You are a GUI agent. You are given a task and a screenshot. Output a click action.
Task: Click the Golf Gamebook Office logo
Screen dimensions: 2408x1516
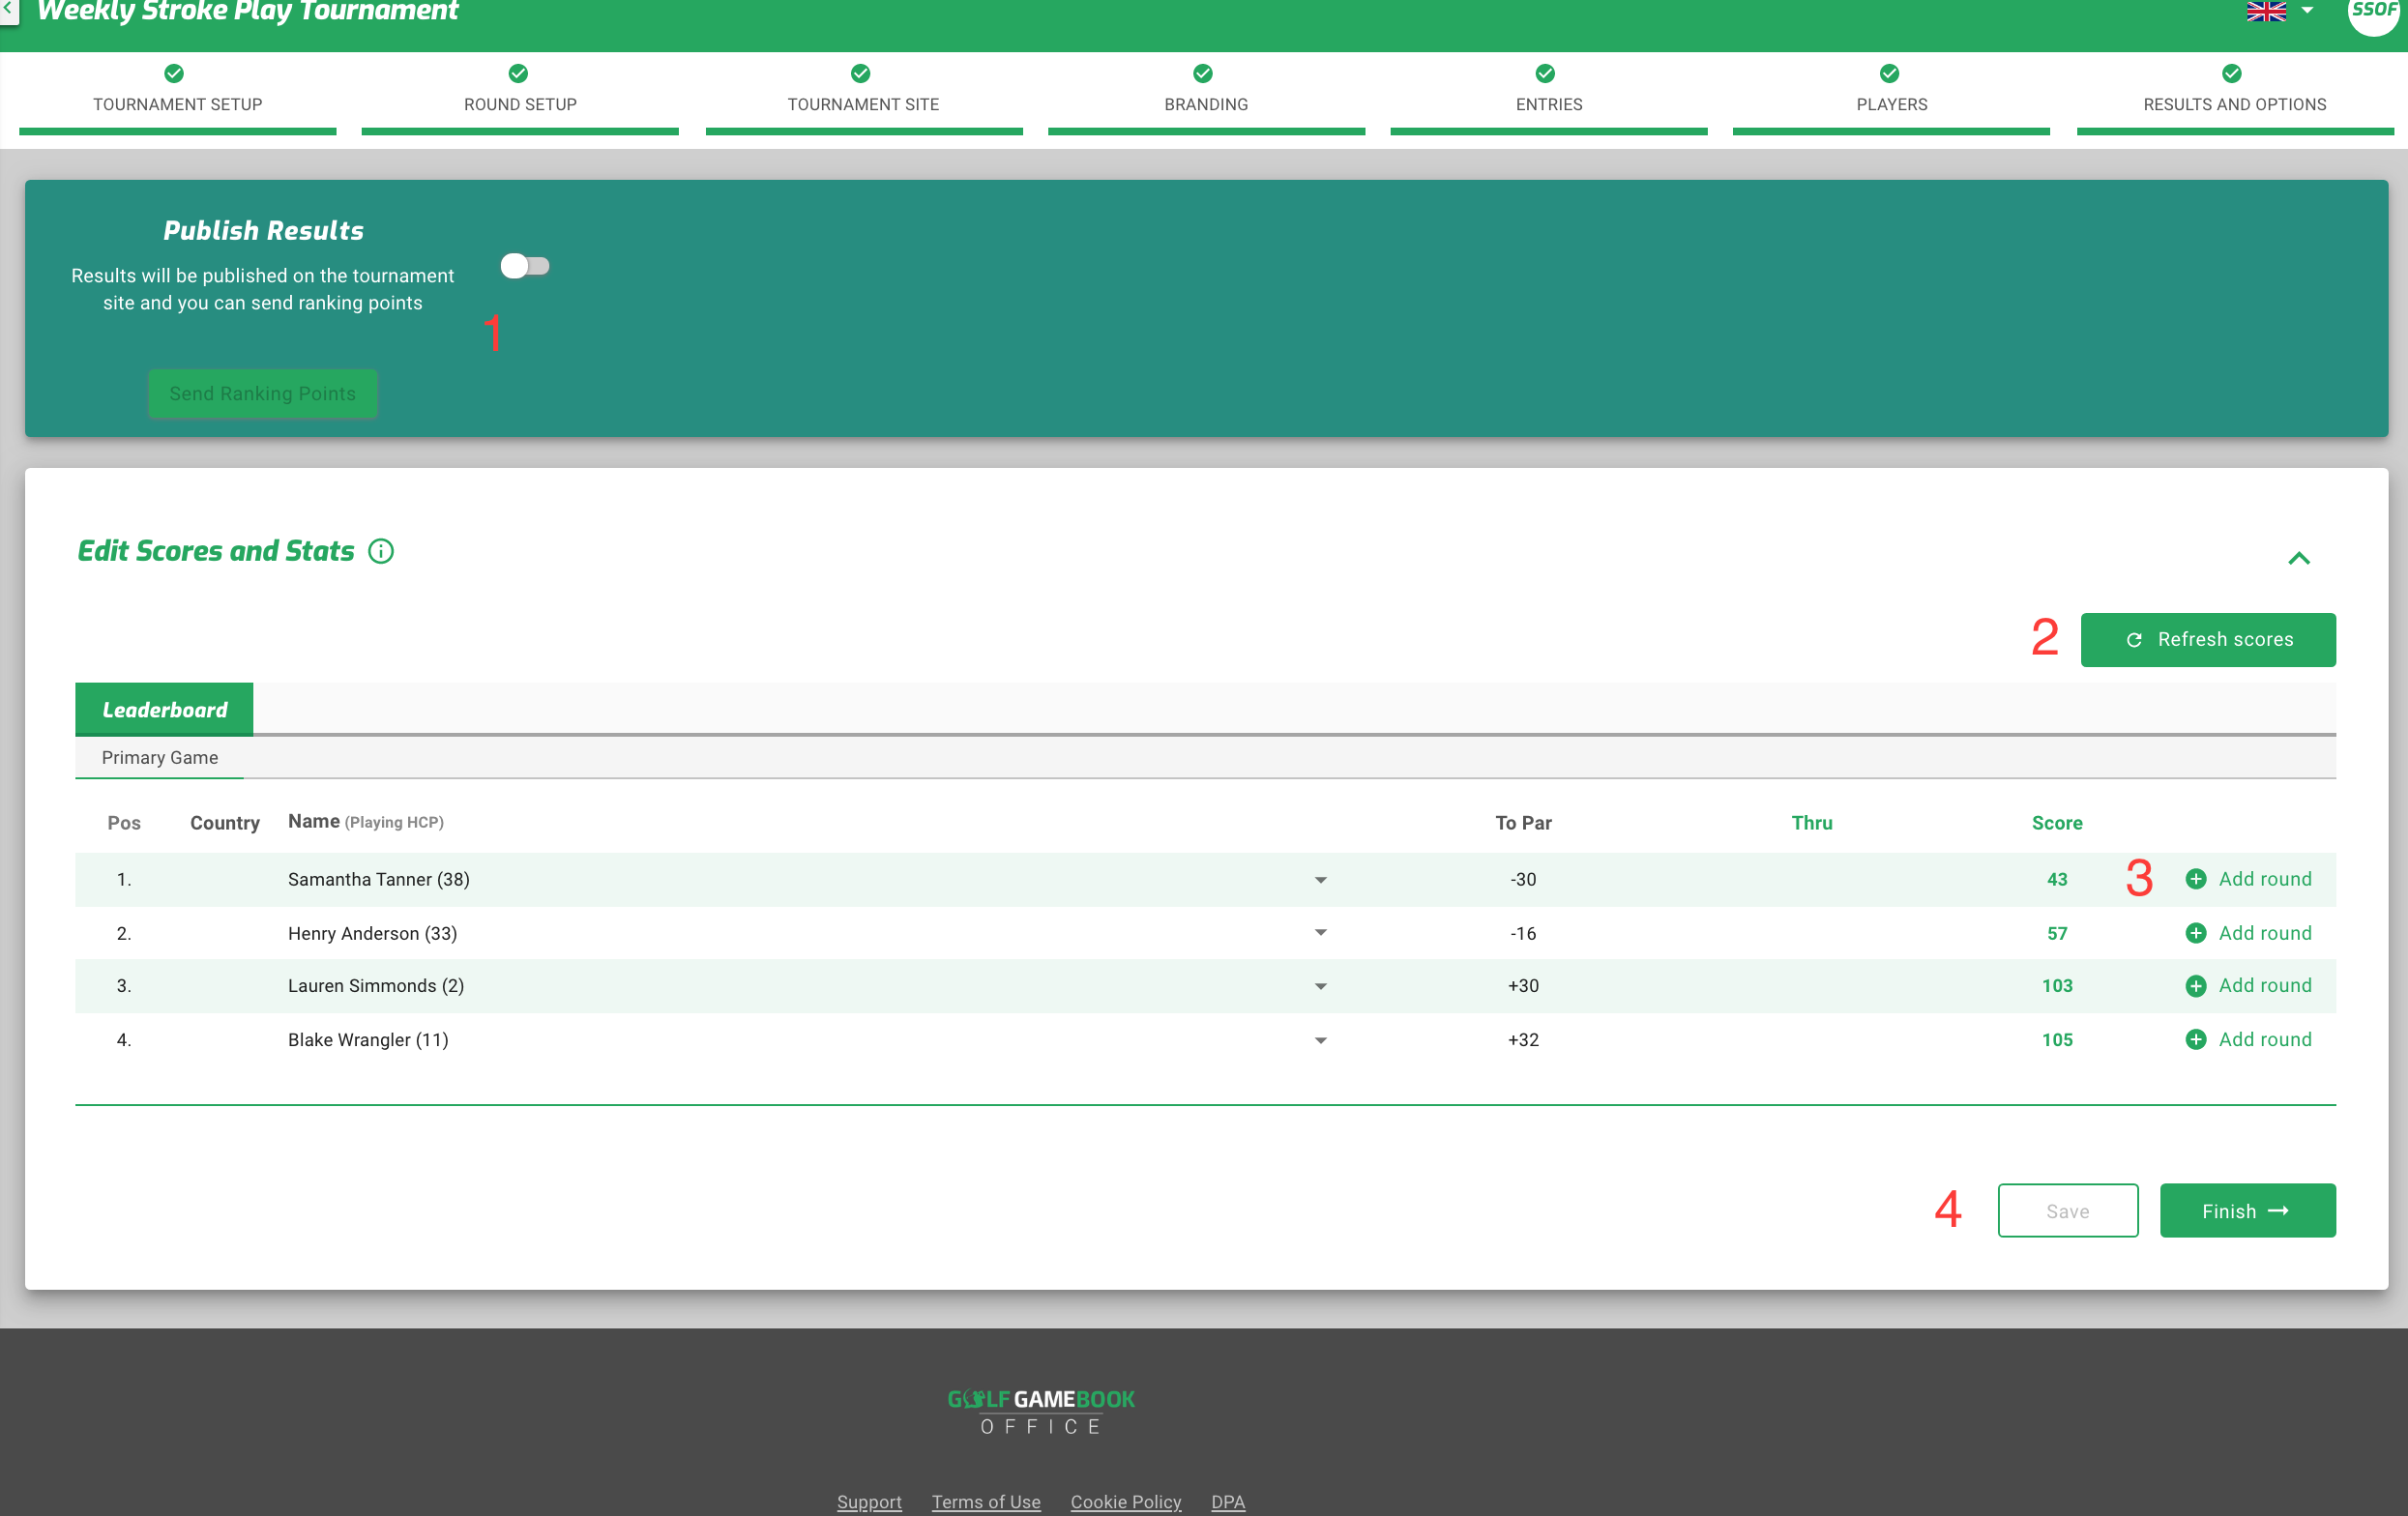point(1041,1412)
